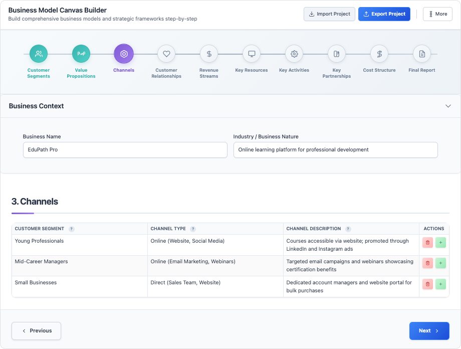This screenshot has height=349, width=461.
Task: Open the More options menu
Action: [437, 14]
